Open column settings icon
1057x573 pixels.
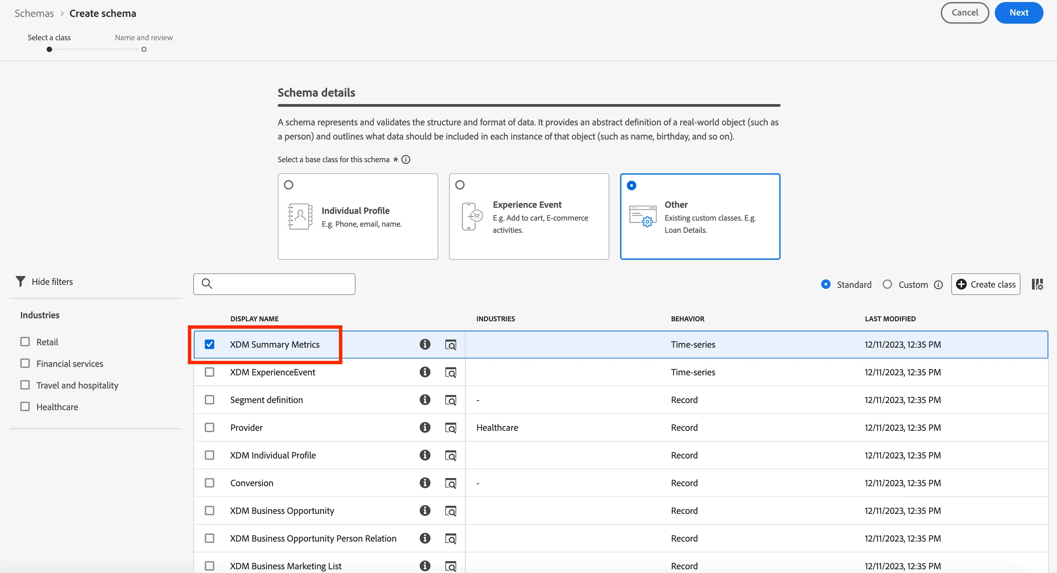1037,284
